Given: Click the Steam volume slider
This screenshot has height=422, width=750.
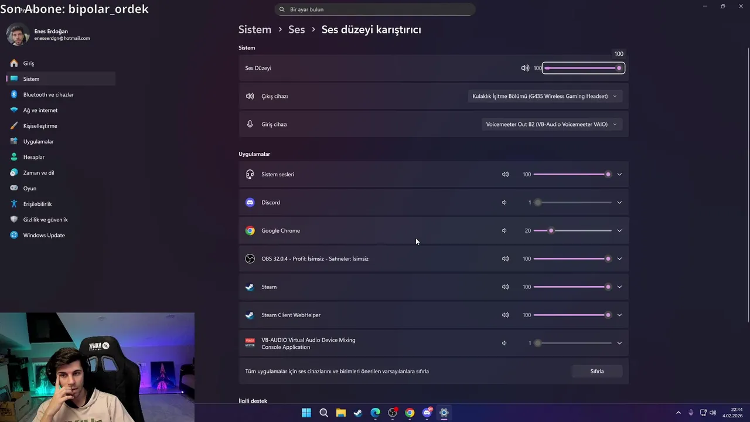Looking at the screenshot, I should (x=572, y=287).
